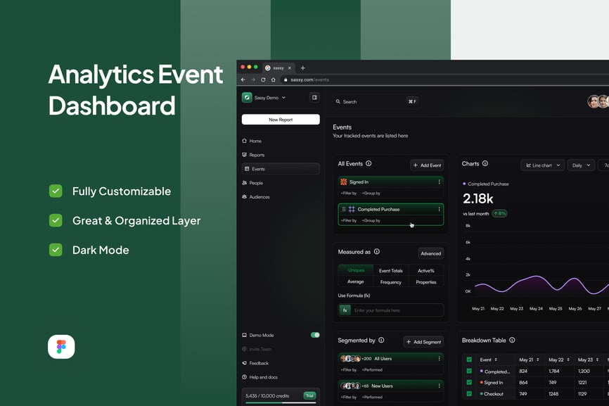Open the Line chart type dropdown
The image size is (609, 406).
[x=542, y=165]
